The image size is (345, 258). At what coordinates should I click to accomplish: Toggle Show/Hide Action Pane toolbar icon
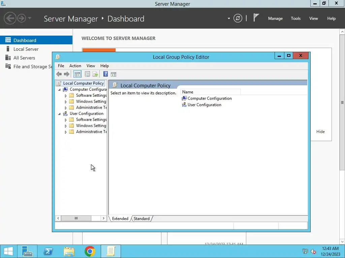[x=114, y=74]
